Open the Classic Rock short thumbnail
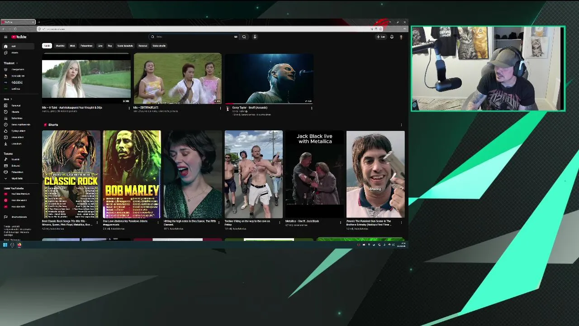Screen dimensions: 579x326 point(71,174)
